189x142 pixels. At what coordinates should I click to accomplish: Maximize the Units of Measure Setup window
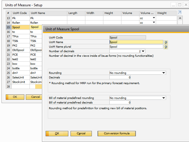pyautogui.click(x=180, y=5)
